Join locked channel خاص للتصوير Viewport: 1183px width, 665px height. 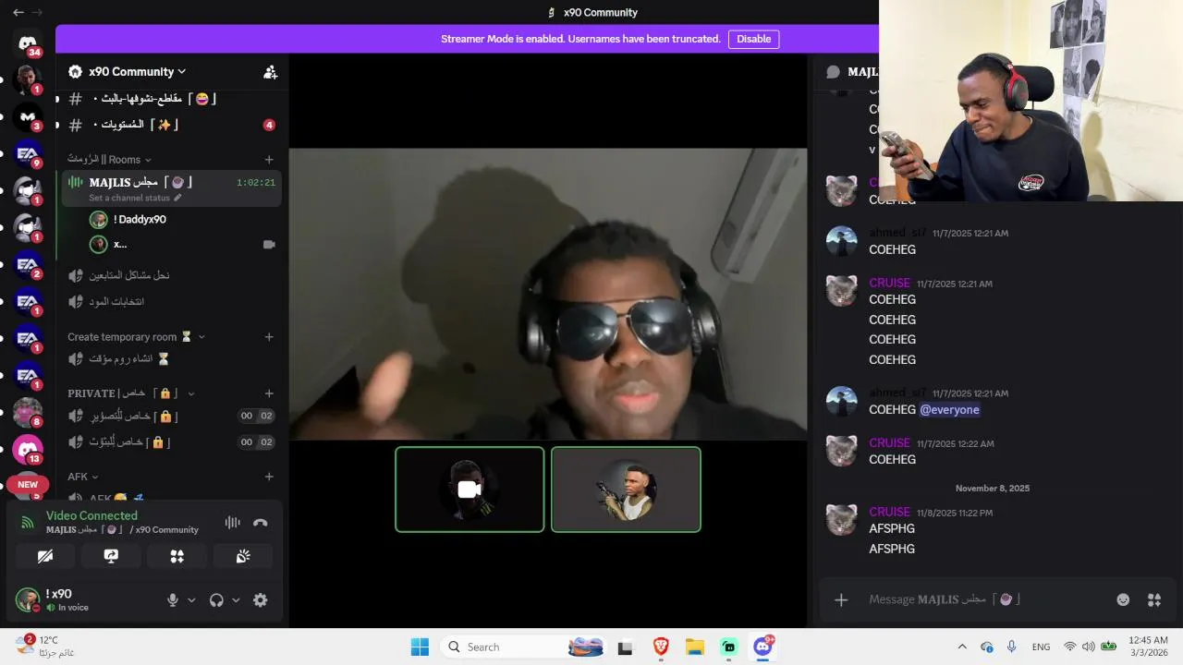pos(172,416)
